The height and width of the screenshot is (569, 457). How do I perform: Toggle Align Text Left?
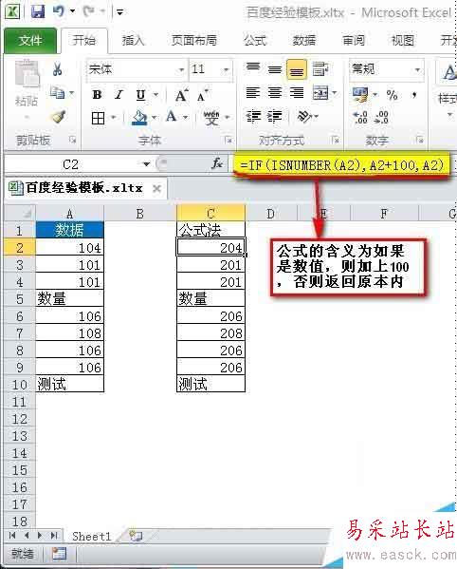coord(253,92)
